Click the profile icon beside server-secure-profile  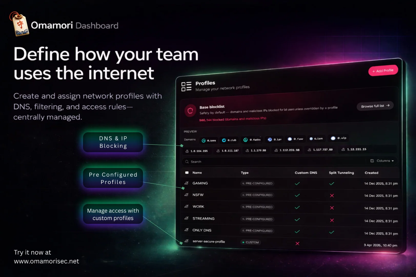(187, 241)
